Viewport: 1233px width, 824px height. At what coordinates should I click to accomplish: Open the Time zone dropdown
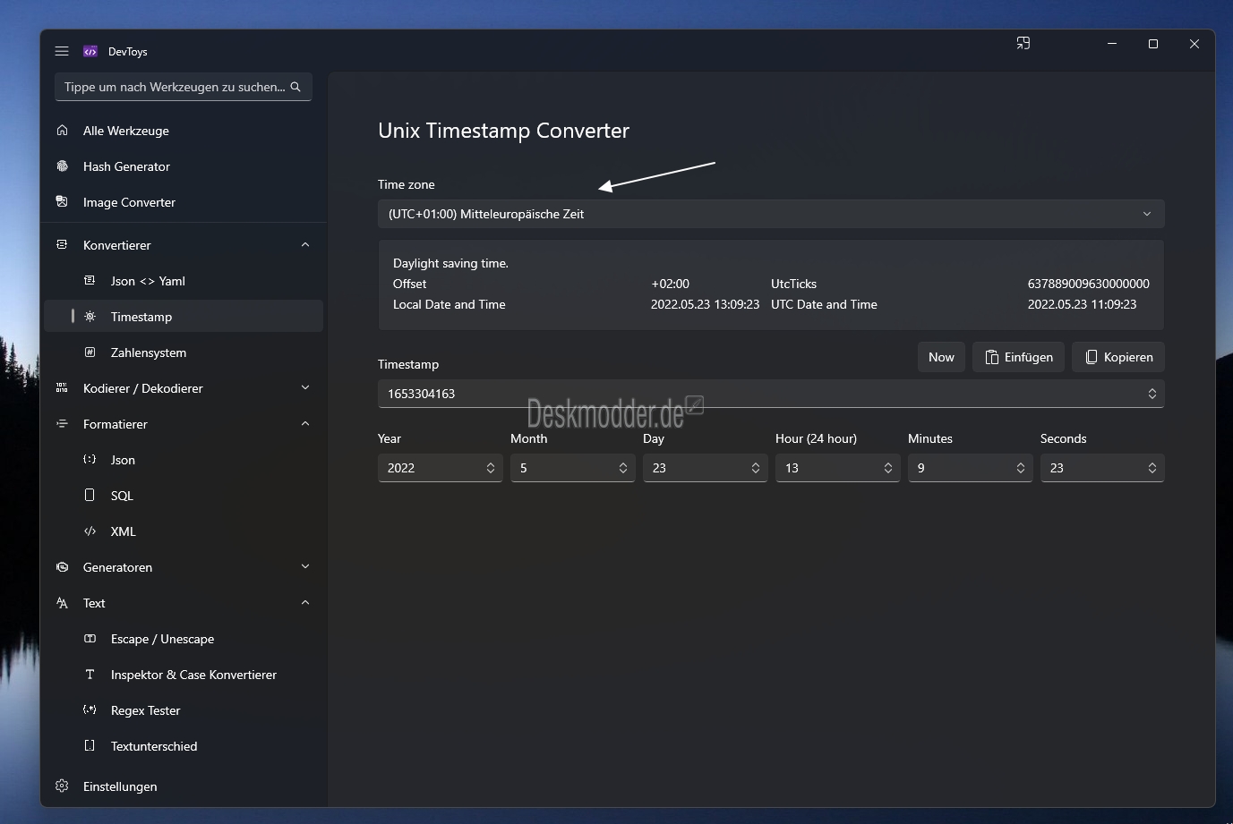pos(771,214)
